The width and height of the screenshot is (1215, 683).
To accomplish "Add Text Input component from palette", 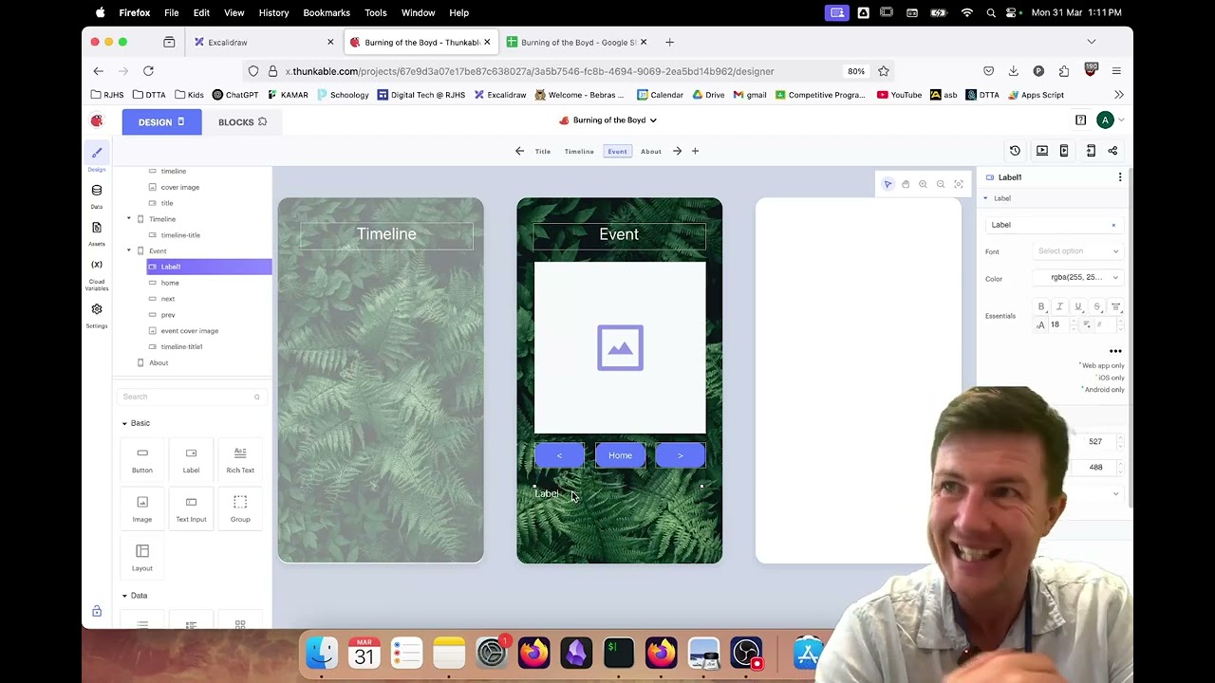I will (191, 509).
